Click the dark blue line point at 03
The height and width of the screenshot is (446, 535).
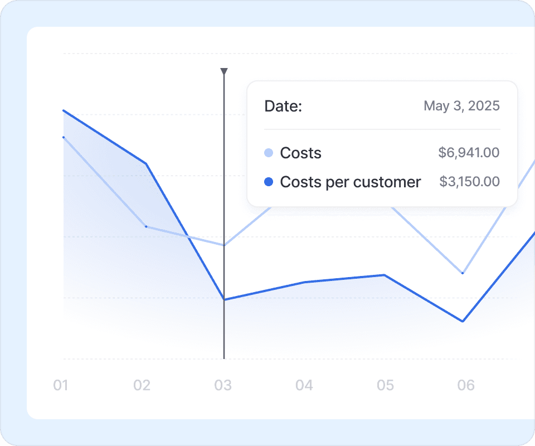point(224,300)
